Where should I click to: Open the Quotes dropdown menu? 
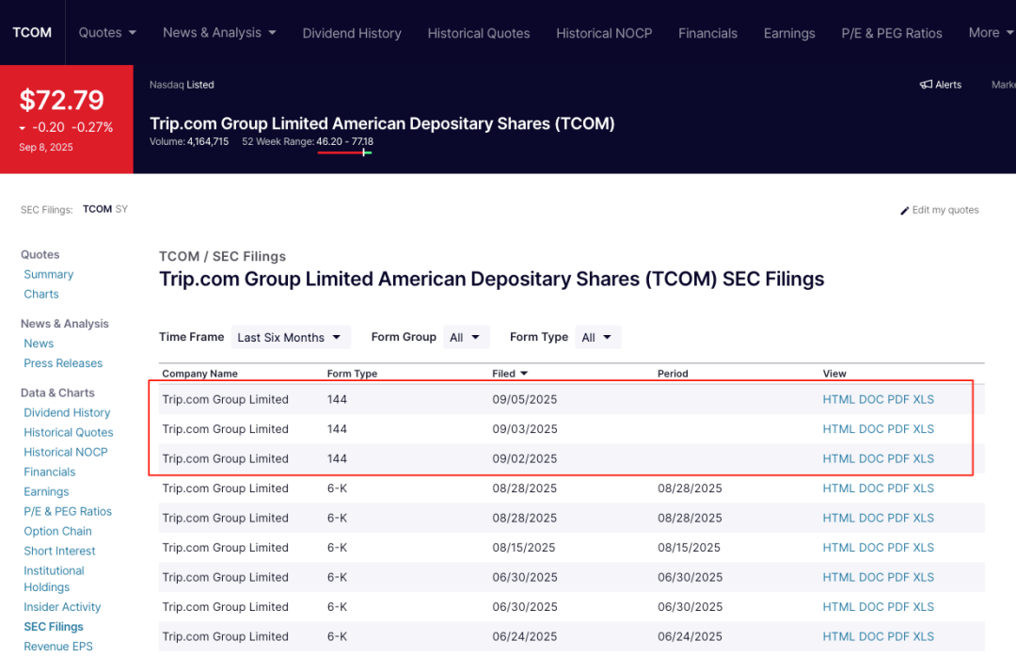pyautogui.click(x=107, y=32)
